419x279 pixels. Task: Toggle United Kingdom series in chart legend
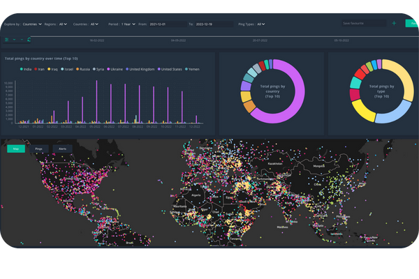click(x=140, y=69)
